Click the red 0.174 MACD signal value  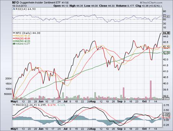[52, 105]
